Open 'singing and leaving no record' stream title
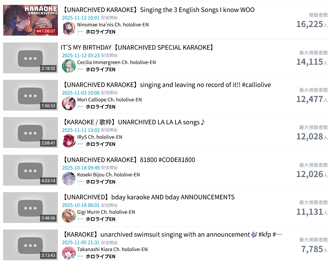This screenshot has height=262, width=329. tap(167, 85)
